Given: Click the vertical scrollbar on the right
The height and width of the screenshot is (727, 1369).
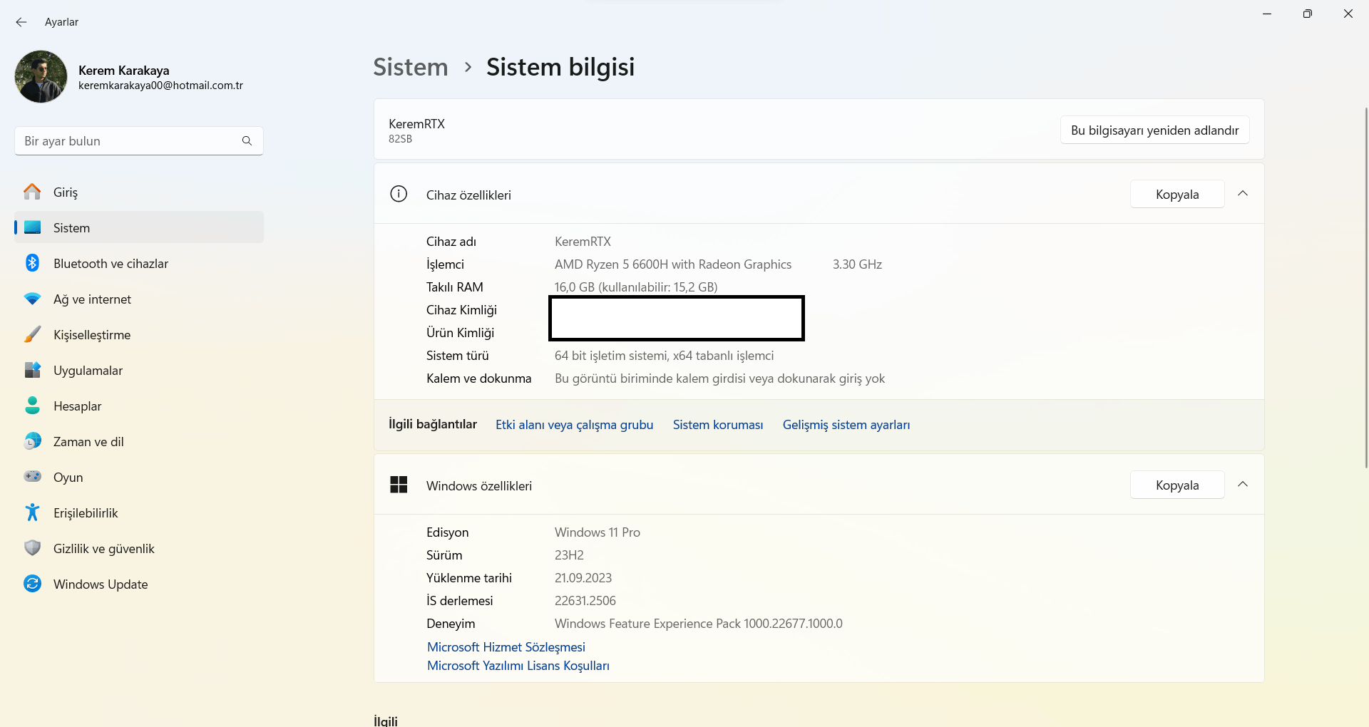Looking at the screenshot, I should [x=1365, y=288].
